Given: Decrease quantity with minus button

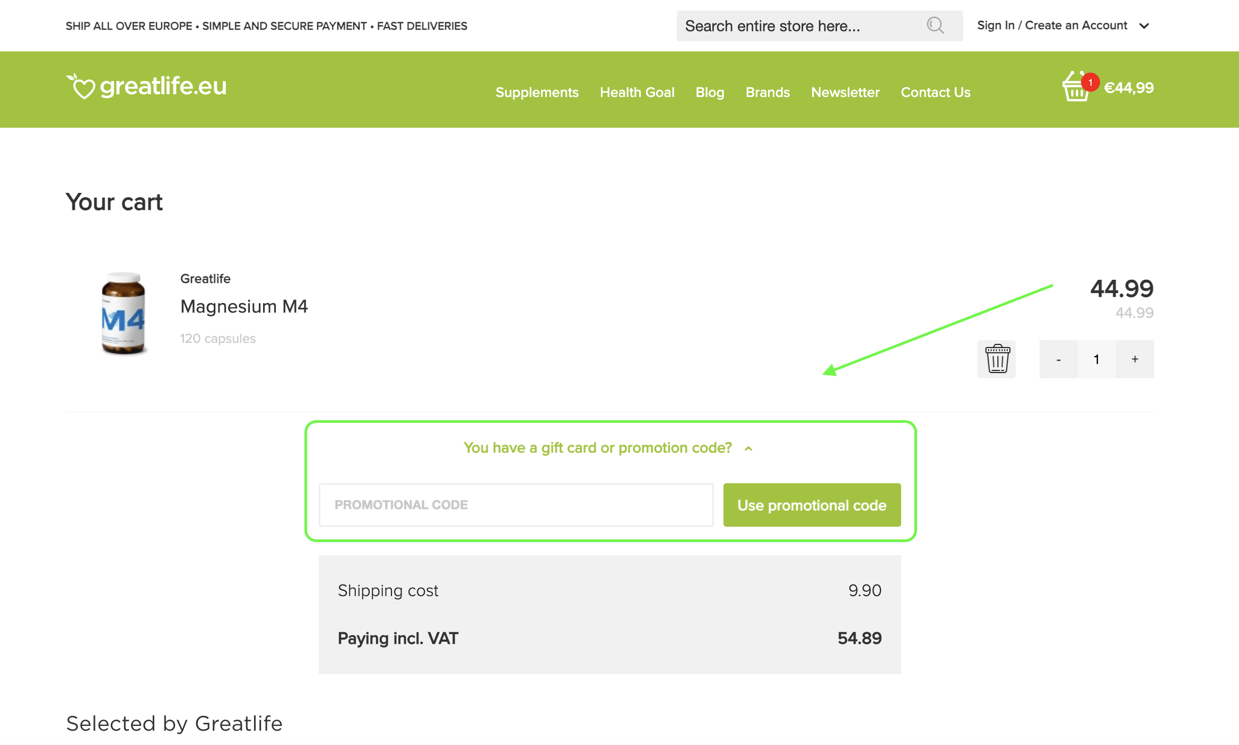Looking at the screenshot, I should click(1058, 359).
